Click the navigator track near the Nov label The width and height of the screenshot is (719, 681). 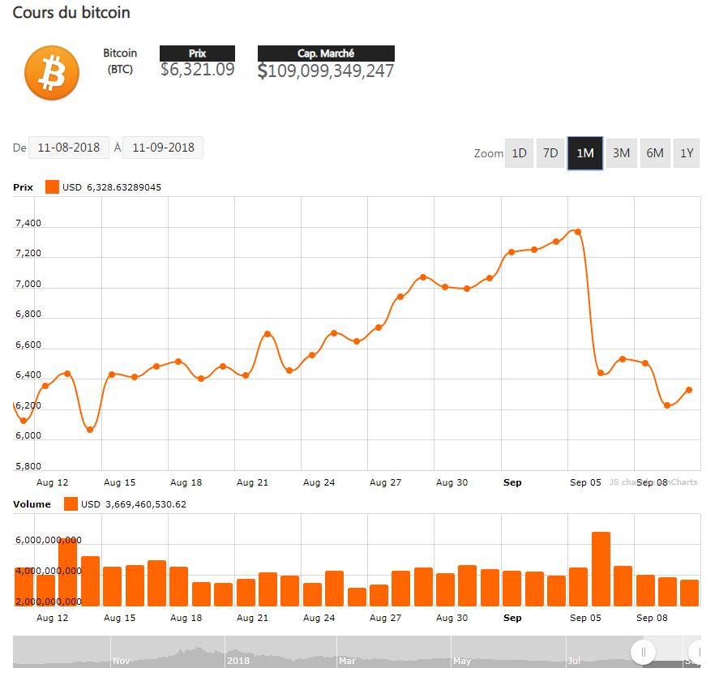click(122, 653)
